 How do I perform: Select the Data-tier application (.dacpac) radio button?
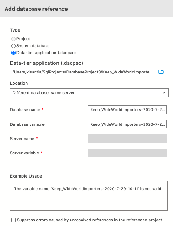tap(13, 53)
